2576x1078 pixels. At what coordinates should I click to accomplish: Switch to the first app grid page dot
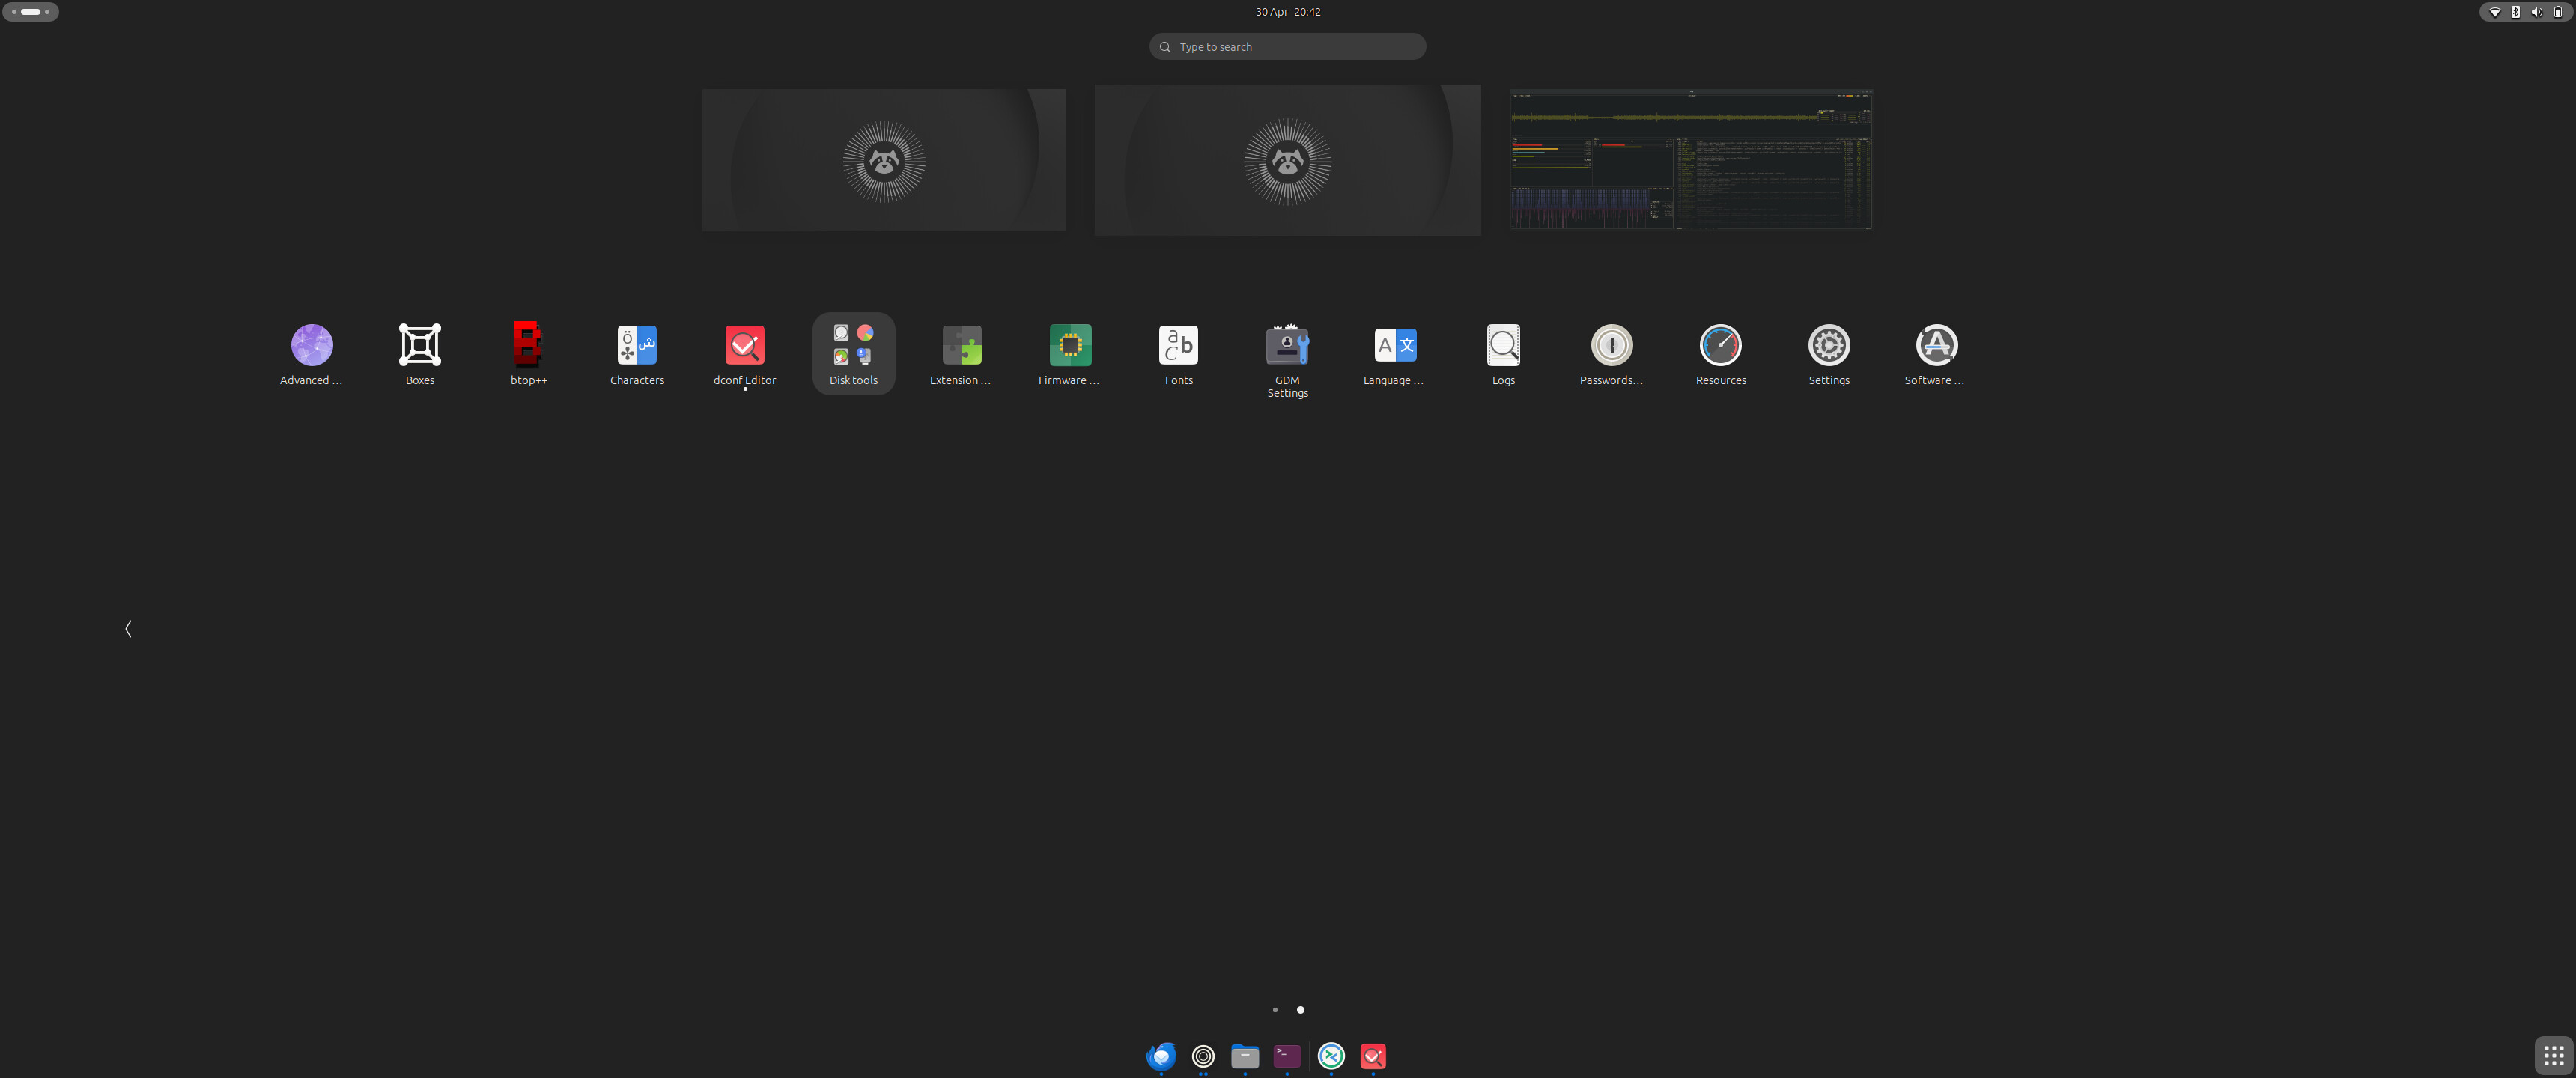coord(1275,1010)
